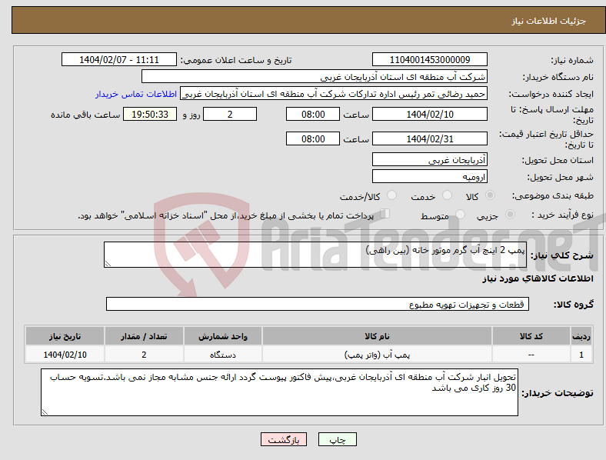Select the کالا radio button
This screenshot has width=606, height=460.
point(490,195)
